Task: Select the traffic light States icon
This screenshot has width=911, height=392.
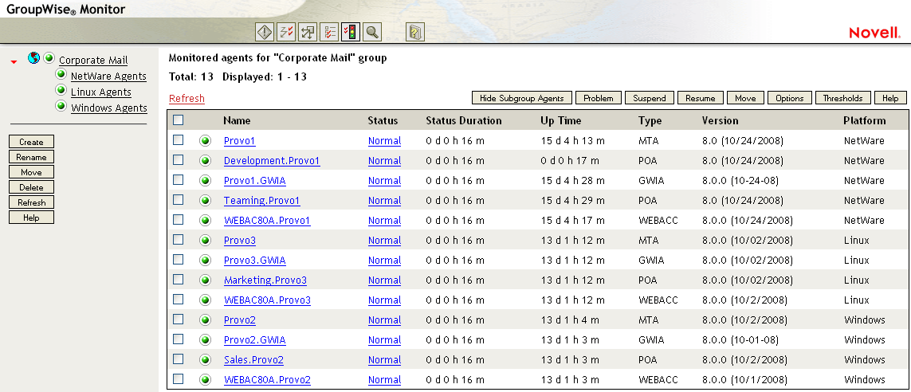Action: [351, 32]
